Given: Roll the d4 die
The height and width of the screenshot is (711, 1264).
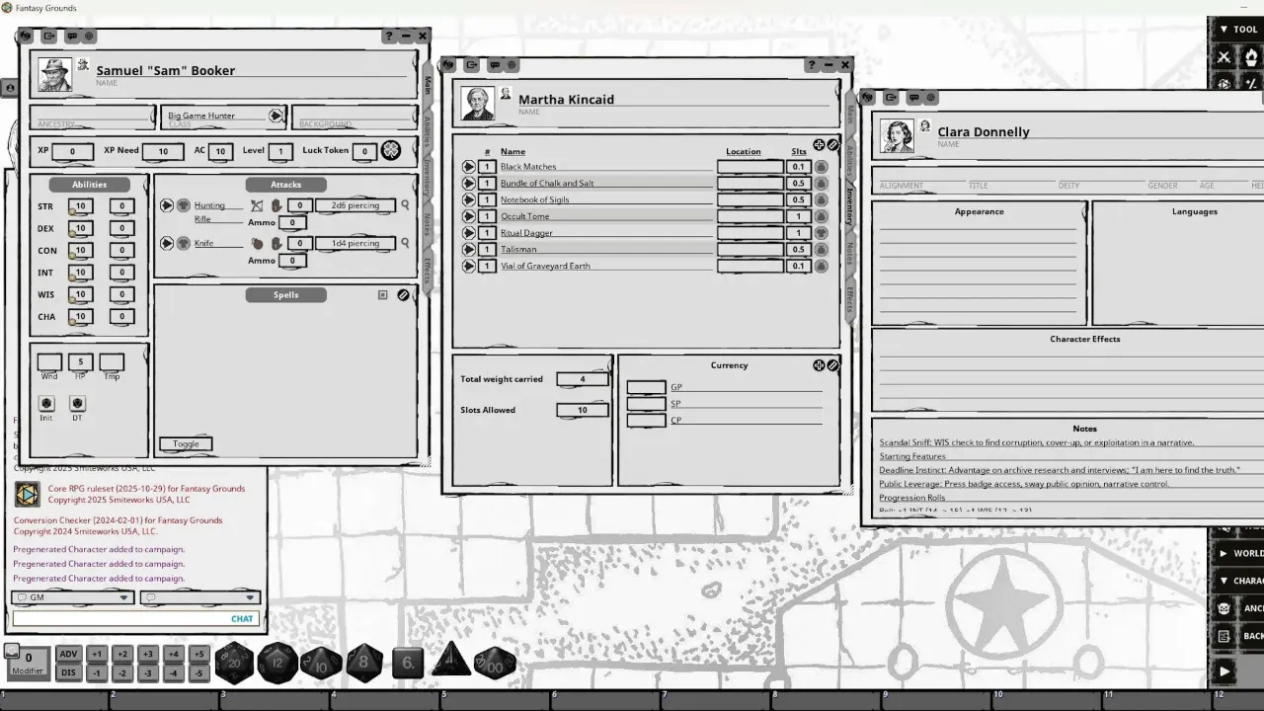Looking at the screenshot, I should [x=450, y=661].
